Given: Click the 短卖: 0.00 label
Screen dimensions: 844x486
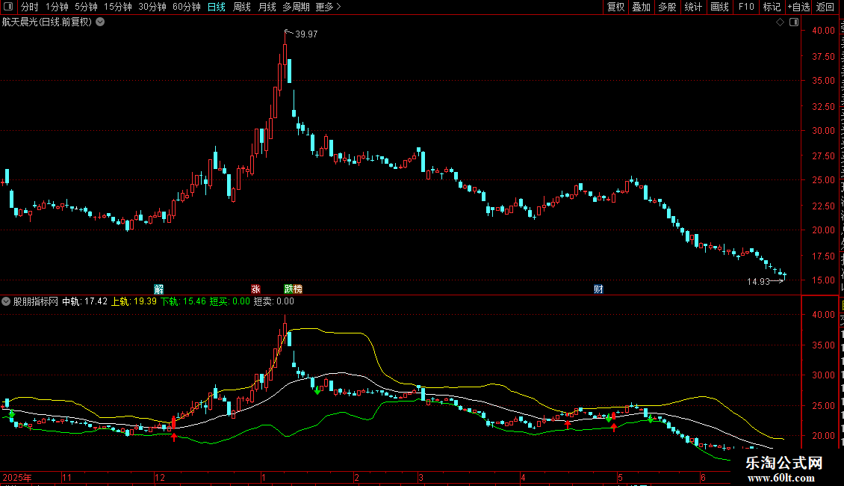Looking at the screenshot, I should [274, 302].
